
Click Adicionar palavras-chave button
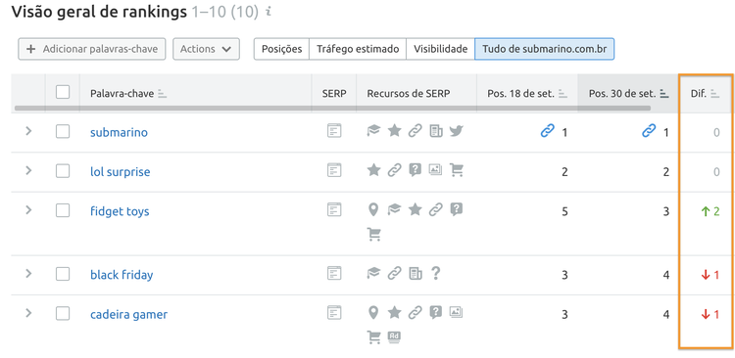[x=92, y=49]
